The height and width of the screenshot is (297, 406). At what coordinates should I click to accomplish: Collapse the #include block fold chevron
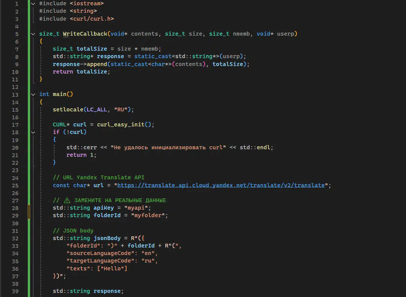click(33, 3)
